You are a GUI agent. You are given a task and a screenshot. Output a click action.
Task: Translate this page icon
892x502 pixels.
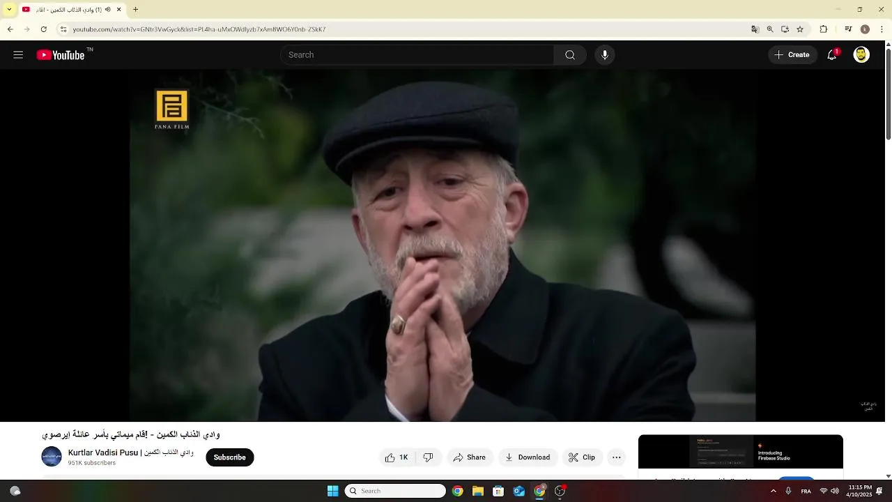tap(755, 29)
